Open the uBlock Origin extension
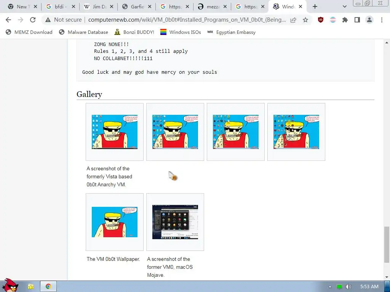The width and height of the screenshot is (390, 292). pyautogui.click(x=321, y=20)
